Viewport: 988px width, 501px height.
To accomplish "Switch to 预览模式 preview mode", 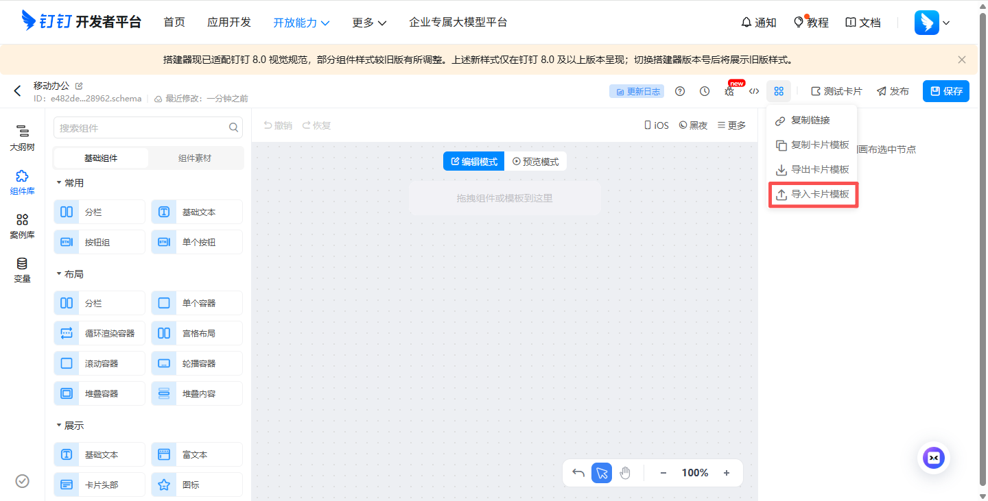I will 535,162.
